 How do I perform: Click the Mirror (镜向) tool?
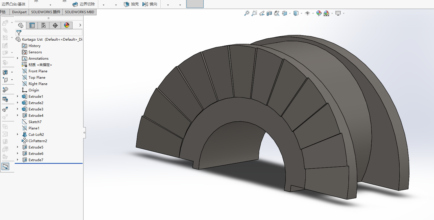coord(150,4)
